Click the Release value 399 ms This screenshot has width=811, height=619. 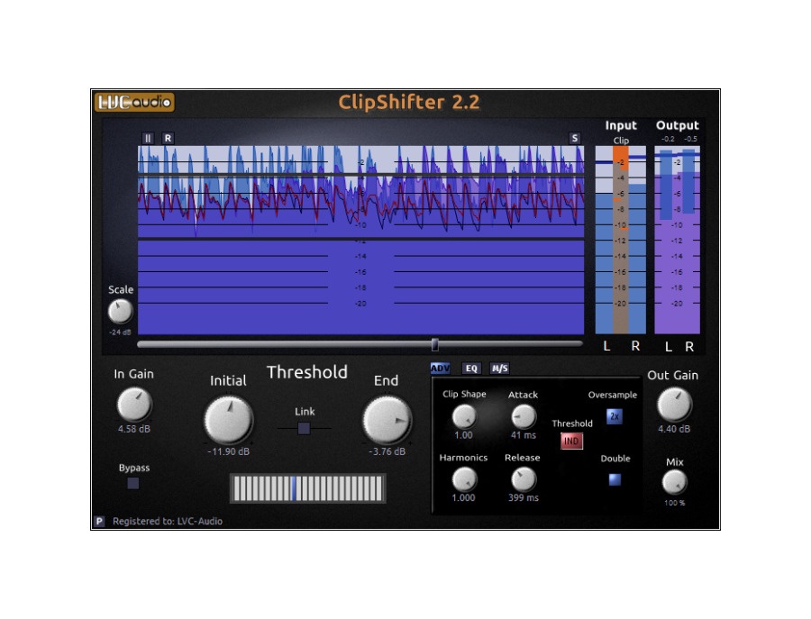click(x=524, y=497)
